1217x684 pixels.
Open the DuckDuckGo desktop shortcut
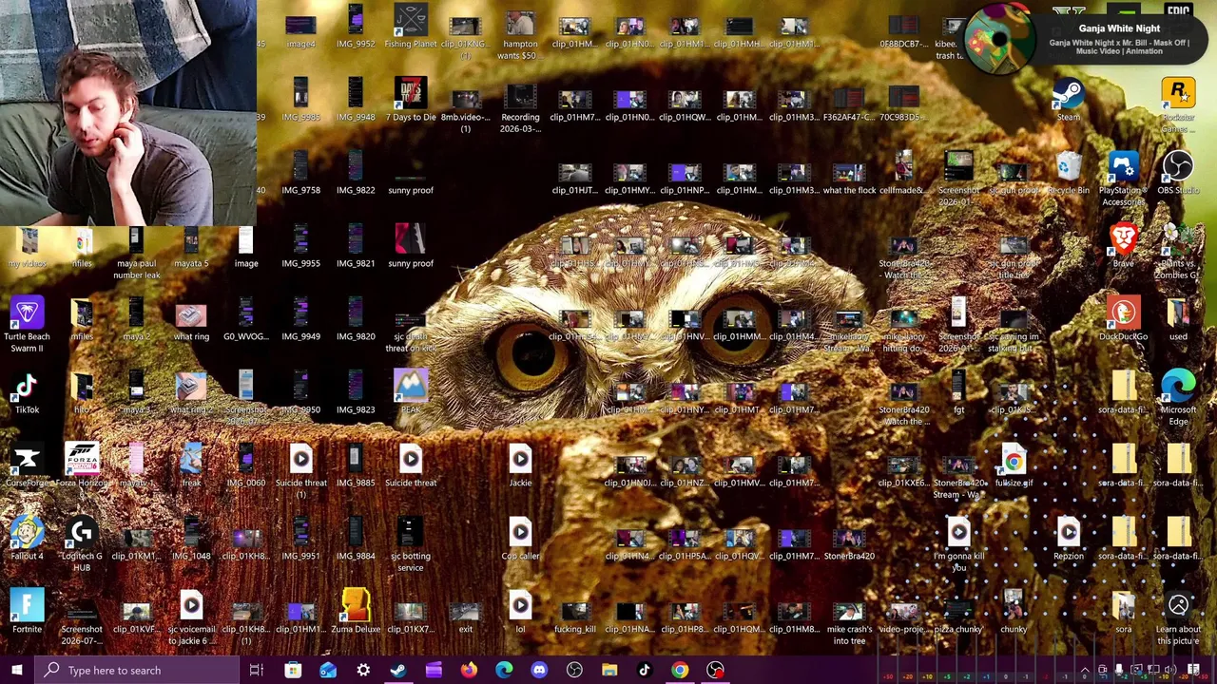1124,319
